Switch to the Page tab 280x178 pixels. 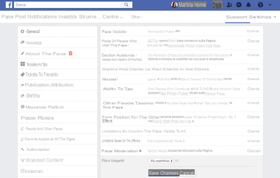(x=7, y=17)
